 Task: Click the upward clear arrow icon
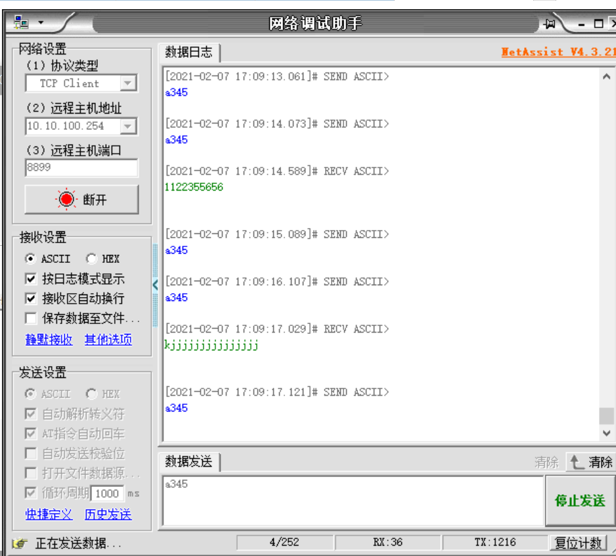[577, 461]
